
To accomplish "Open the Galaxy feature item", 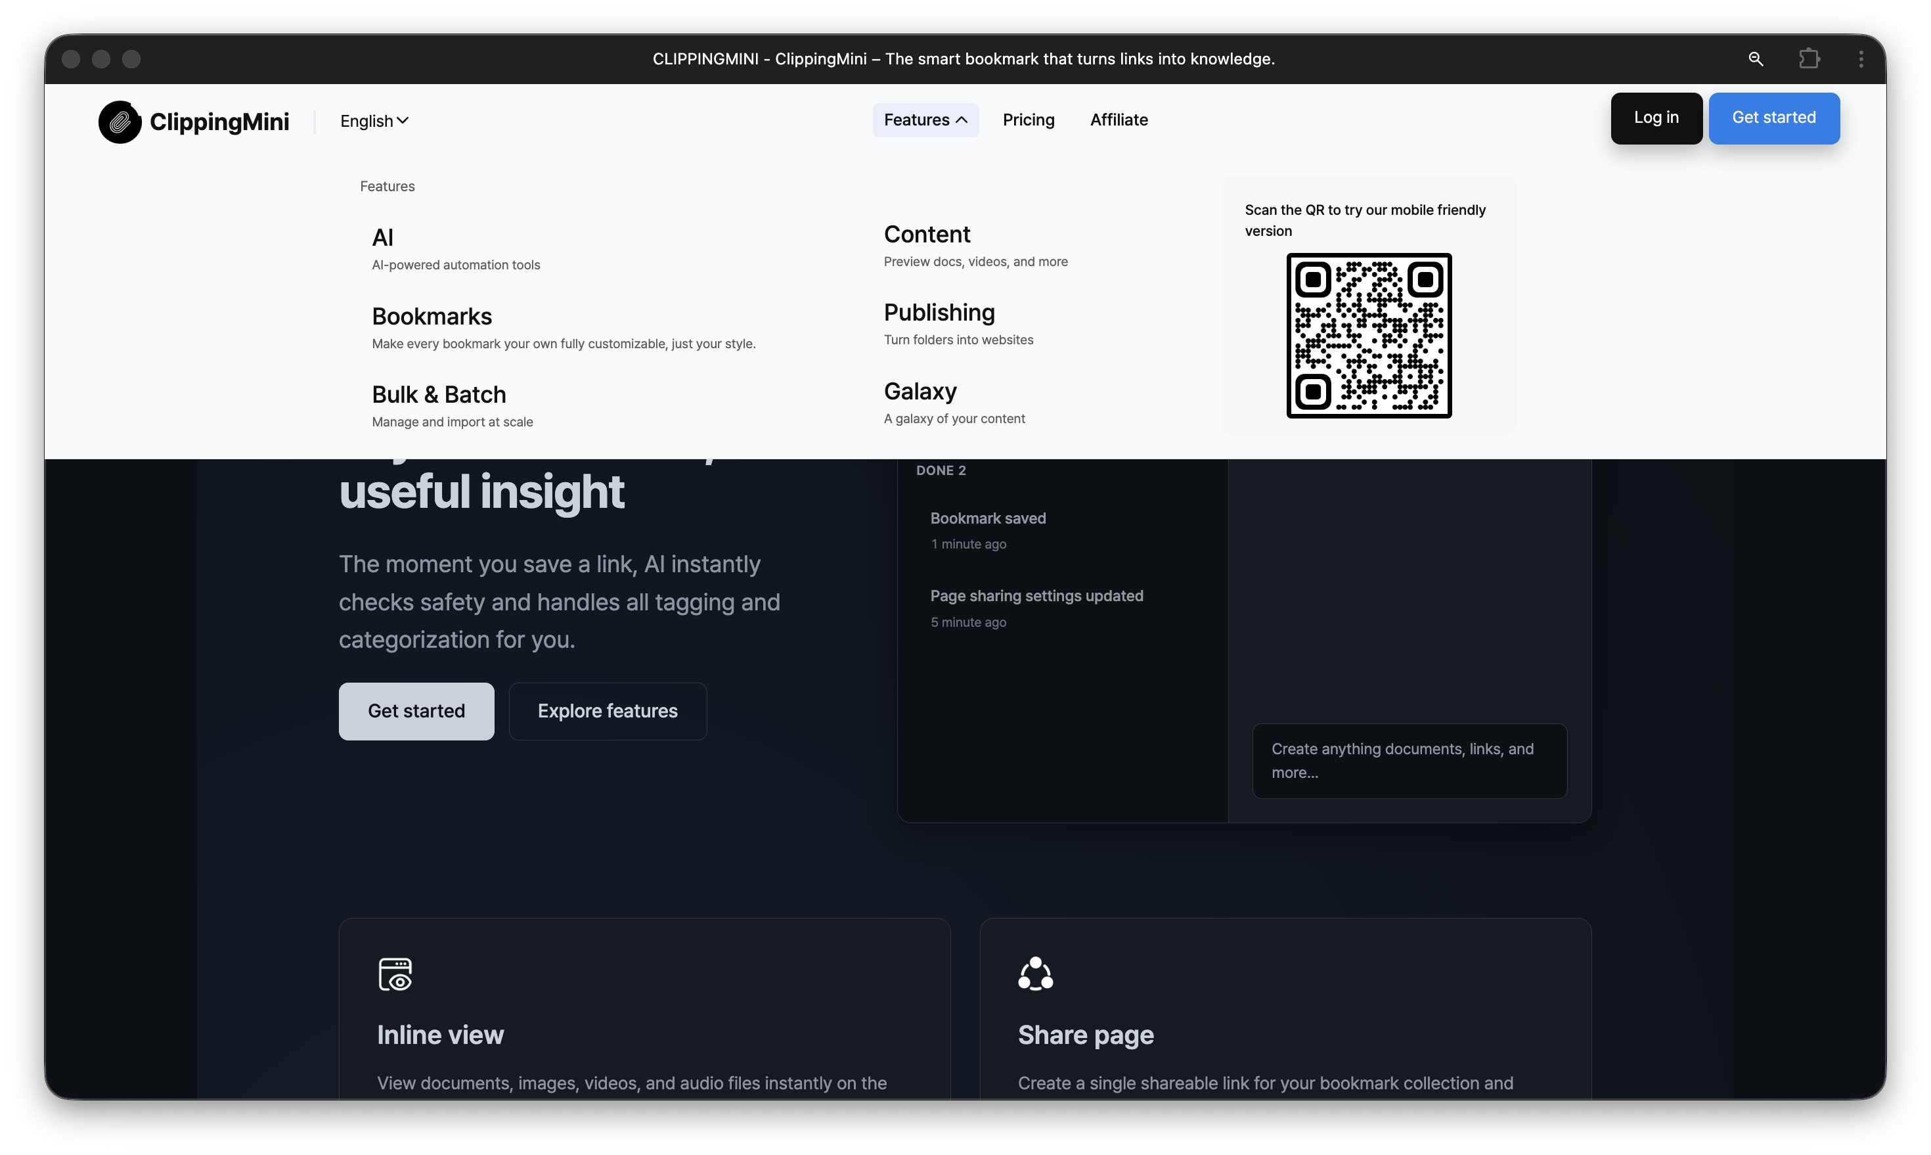I will (x=920, y=392).
